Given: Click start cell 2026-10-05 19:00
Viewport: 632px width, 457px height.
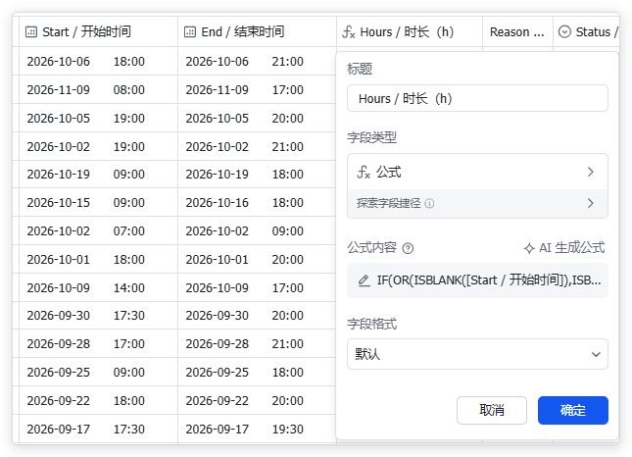Looking at the screenshot, I should coord(98,119).
